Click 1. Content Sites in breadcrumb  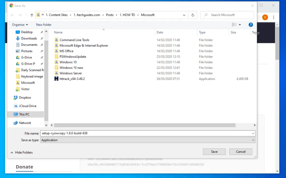coord(56,15)
